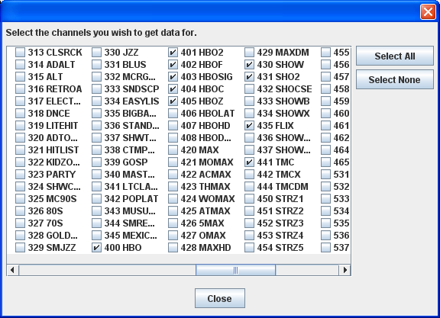Check 434 SHOWX channel
This screenshot has height=318, width=440.
click(x=249, y=114)
